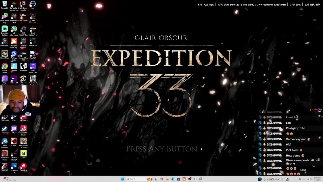Select the Marvel Rivals shortcut
The image size is (323, 182).
(5, 55)
